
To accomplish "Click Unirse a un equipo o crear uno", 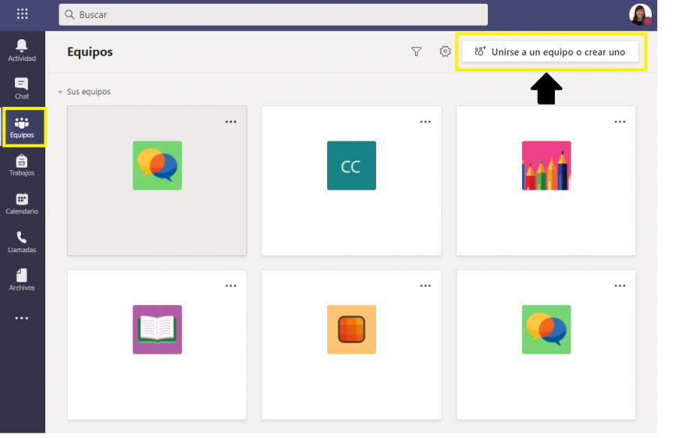I will (550, 52).
